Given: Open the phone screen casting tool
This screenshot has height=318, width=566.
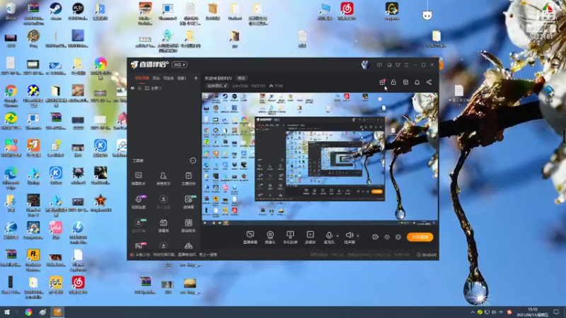Looking at the screenshot, I should click(x=290, y=235).
